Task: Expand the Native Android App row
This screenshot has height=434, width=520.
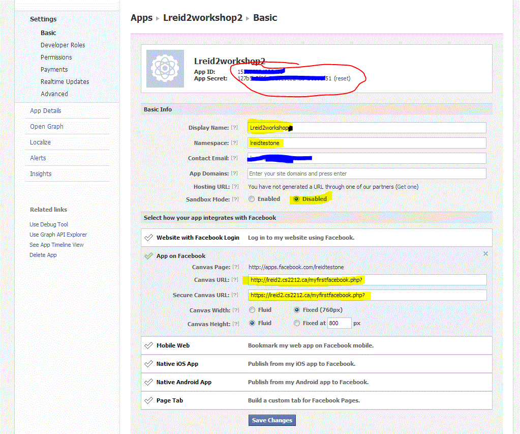Action: [316, 382]
